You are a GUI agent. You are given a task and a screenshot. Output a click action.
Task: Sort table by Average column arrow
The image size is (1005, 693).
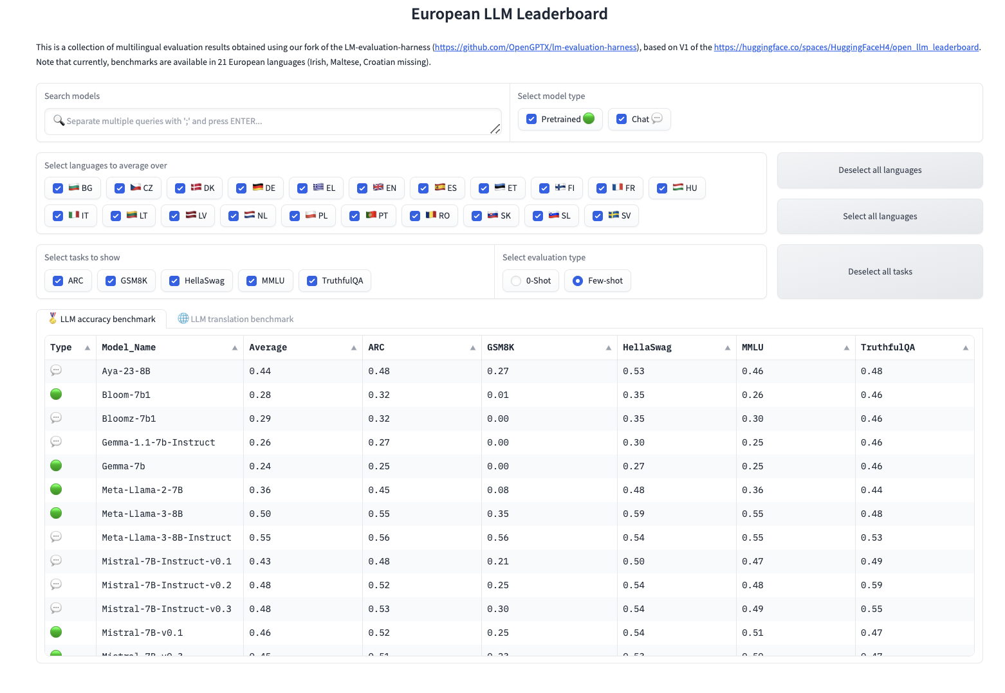click(354, 348)
